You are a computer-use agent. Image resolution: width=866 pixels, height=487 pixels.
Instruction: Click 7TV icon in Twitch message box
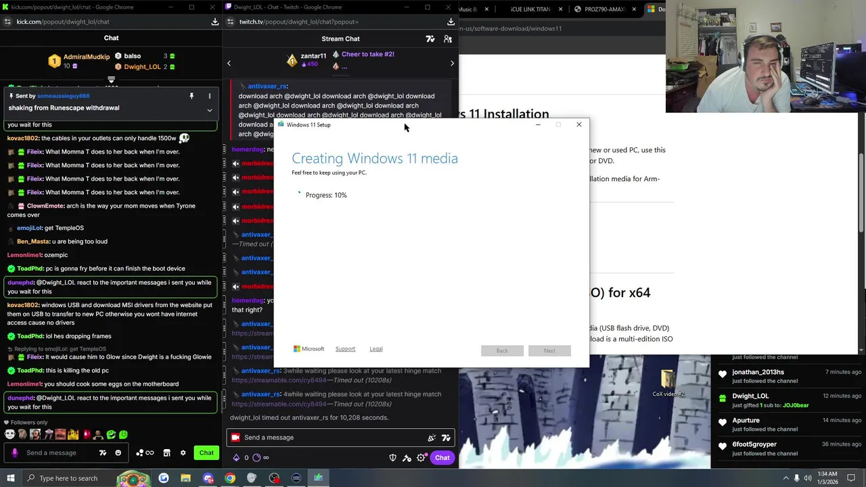click(x=446, y=438)
